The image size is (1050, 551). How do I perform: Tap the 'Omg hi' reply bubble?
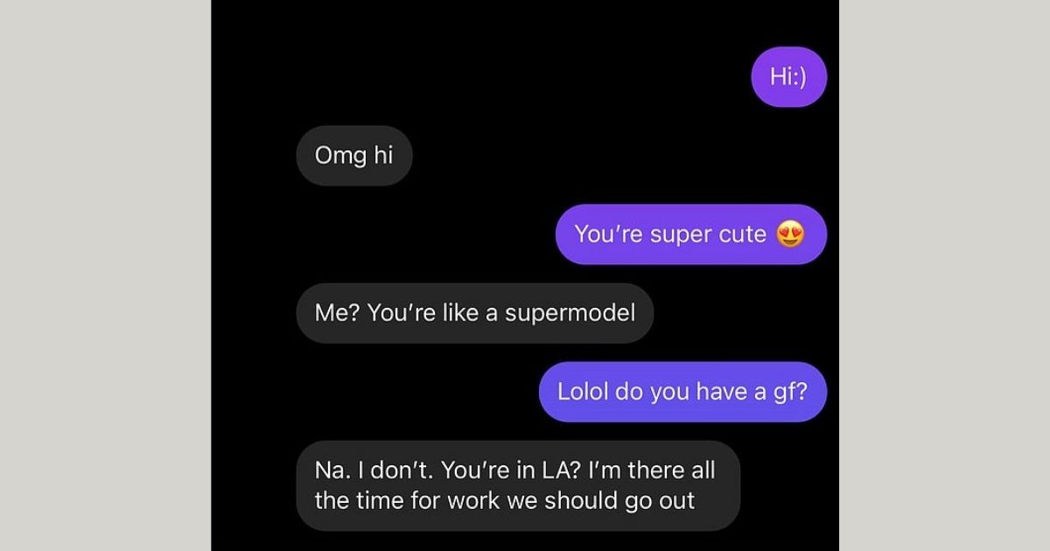[354, 156]
